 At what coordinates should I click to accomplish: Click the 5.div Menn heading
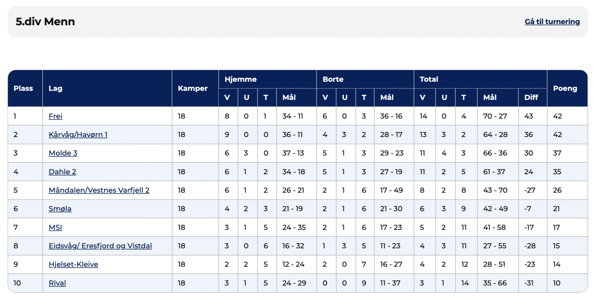[x=45, y=22]
